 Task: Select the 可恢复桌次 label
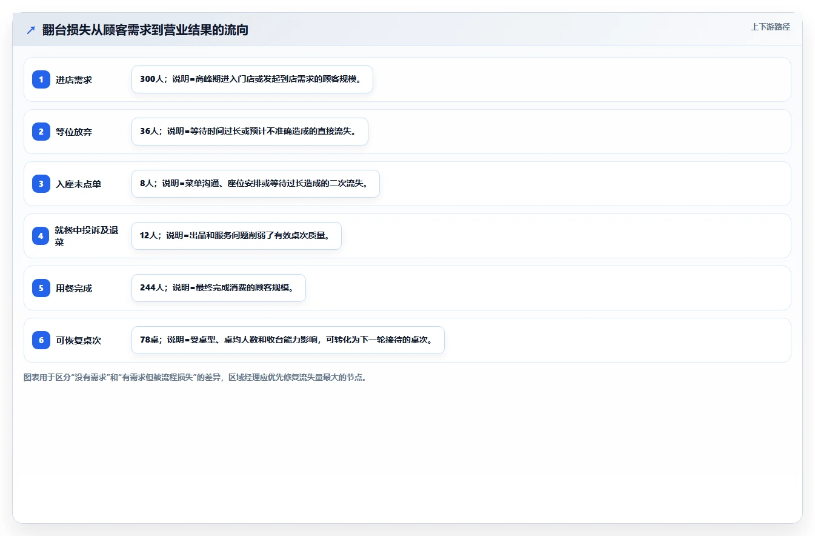point(78,340)
